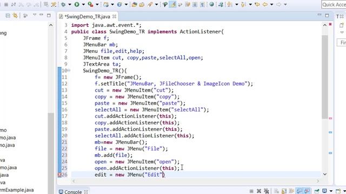346x194 pixels.
Task: Click the Next Annotation icon
Action: (x=230, y=4)
